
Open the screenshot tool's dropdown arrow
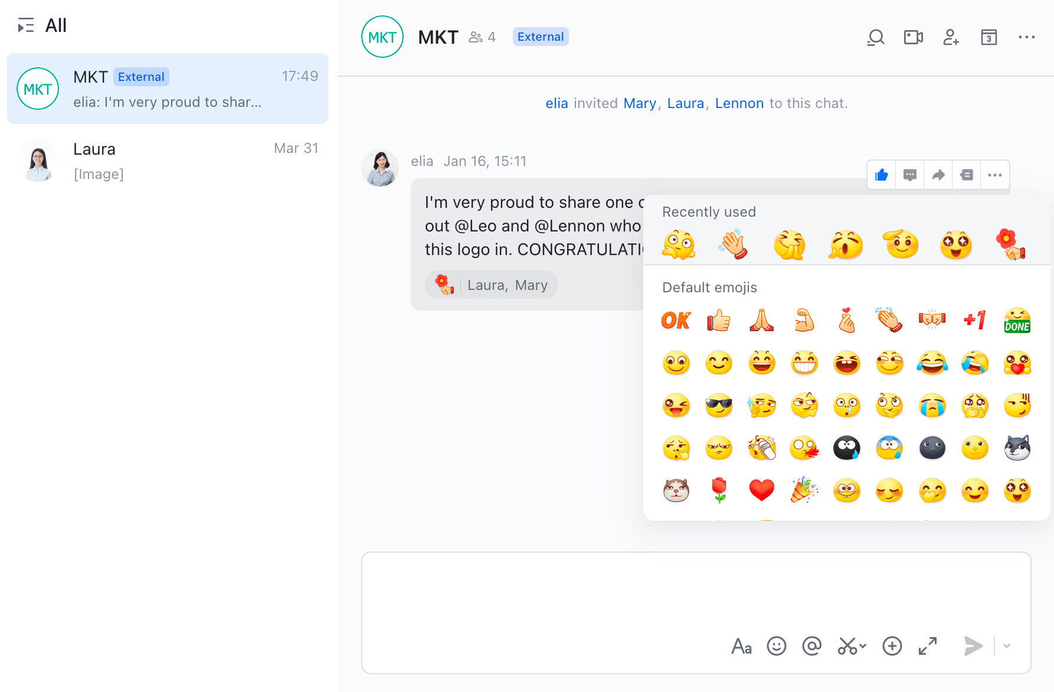863,647
